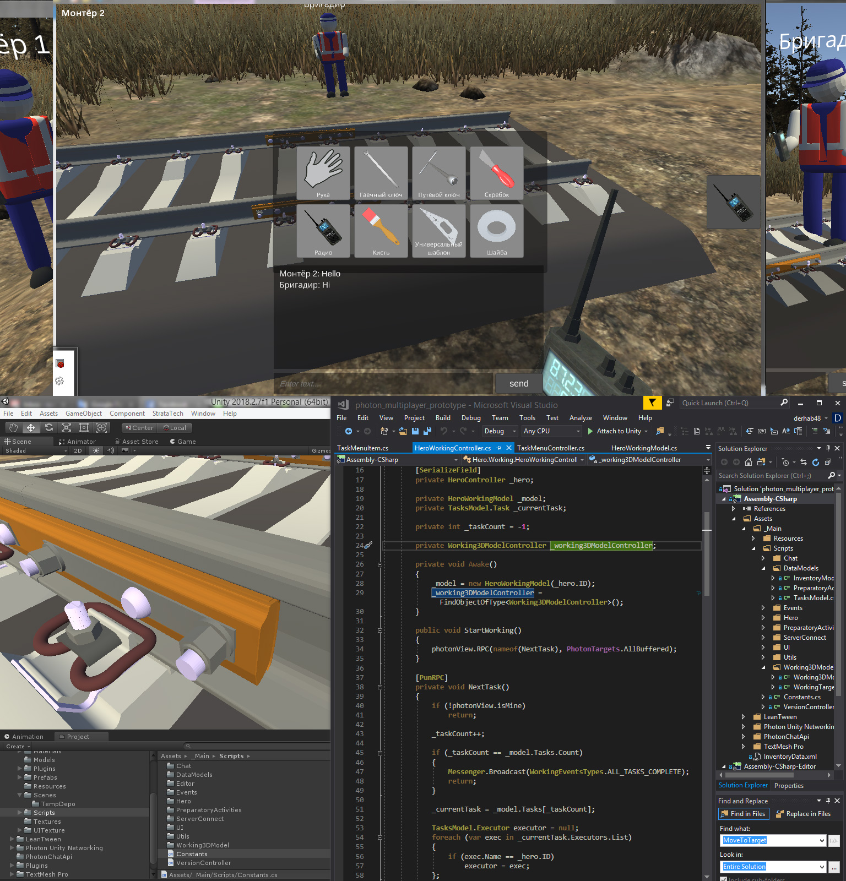Click Solution Explorer Home icon
Image resolution: width=846 pixels, height=881 pixels.
(x=748, y=462)
